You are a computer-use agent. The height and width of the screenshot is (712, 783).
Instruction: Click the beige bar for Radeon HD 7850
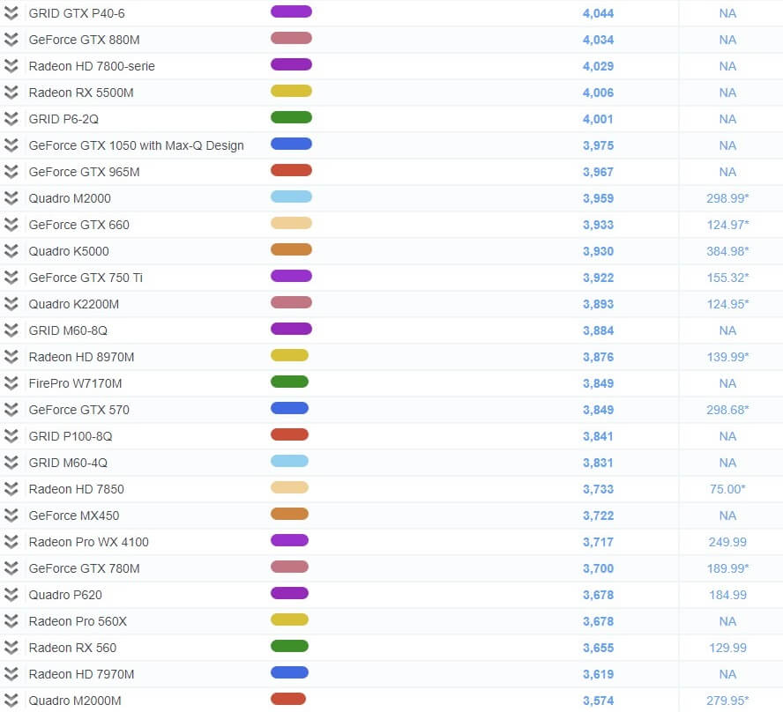coord(289,487)
